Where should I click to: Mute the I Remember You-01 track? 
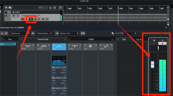(x=14, y=16)
